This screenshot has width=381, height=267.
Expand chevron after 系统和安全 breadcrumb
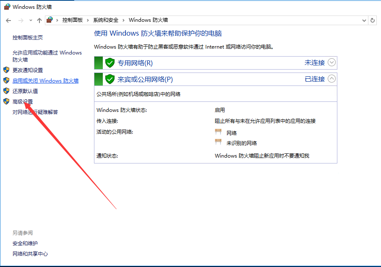[x=123, y=20]
